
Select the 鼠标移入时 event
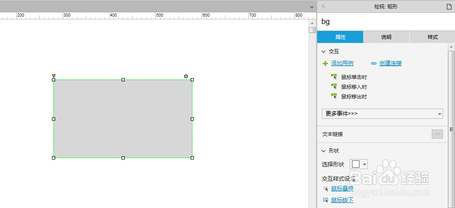(354, 87)
